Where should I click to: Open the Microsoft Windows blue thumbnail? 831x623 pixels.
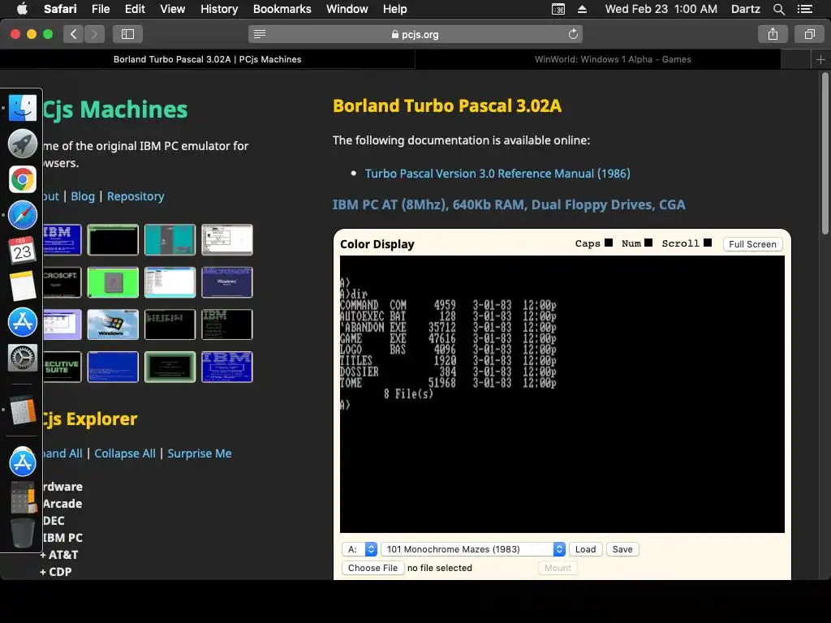pos(227,282)
